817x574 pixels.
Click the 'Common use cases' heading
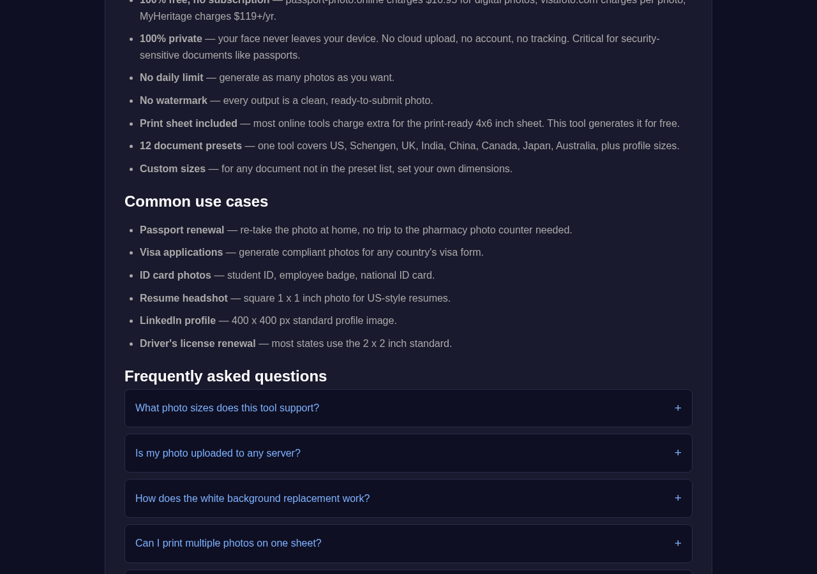point(196,202)
